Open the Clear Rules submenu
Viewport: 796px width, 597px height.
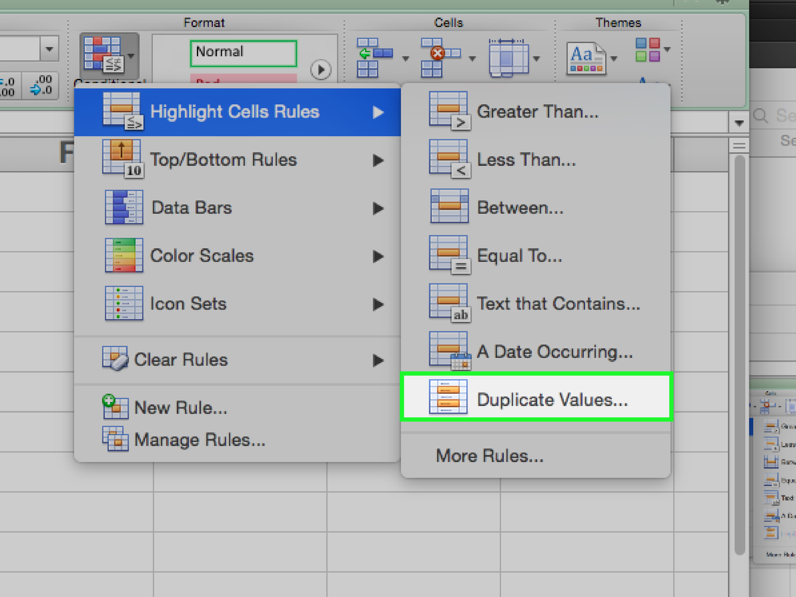tap(237, 360)
